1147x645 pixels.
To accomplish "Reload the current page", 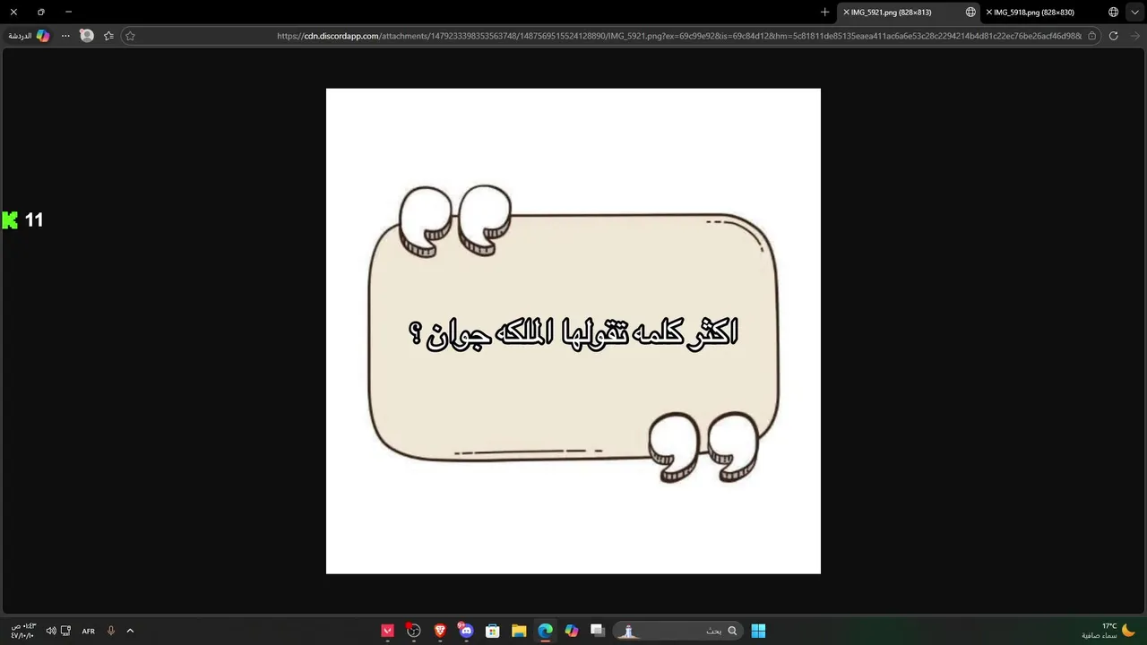I will pyautogui.click(x=1114, y=36).
